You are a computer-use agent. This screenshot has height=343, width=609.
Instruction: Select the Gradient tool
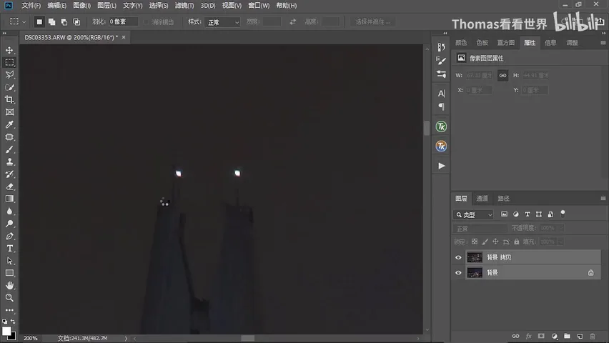(10, 199)
